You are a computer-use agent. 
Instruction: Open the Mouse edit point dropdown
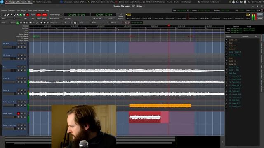click(x=116, y=23)
